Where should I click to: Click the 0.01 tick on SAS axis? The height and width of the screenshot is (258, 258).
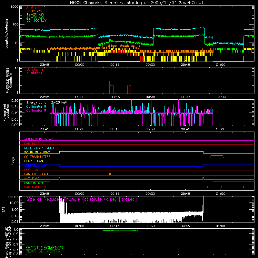[x=15, y=222]
